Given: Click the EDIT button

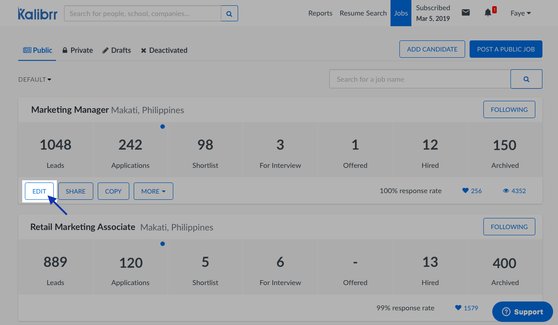Looking at the screenshot, I should pyautogui.click(x=39, y=191).
